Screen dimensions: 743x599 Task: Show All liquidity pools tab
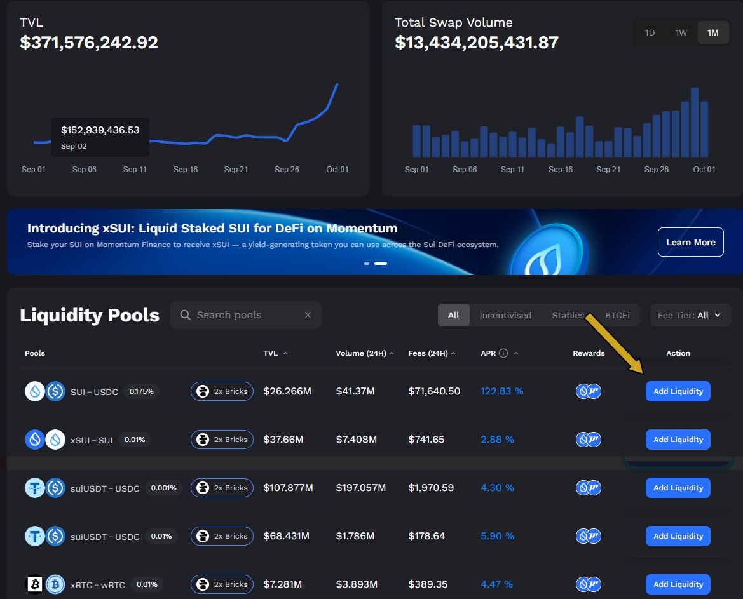pyautogui.click(x=453, y=315)
